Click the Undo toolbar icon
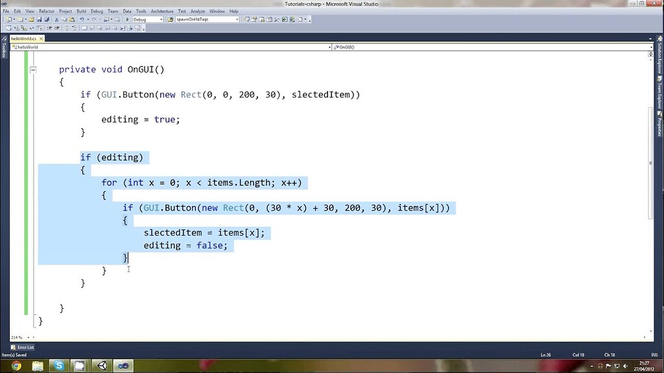Viewport: 664px width, 373px height. point(82,19)
